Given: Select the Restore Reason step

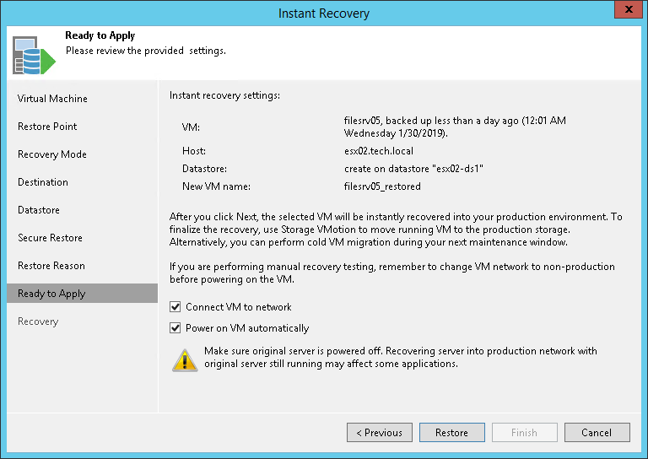Looking at the screenshot, I should click(51, 266).
